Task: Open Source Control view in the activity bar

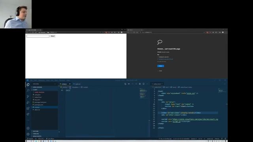Action: click(x=28, y=96)
